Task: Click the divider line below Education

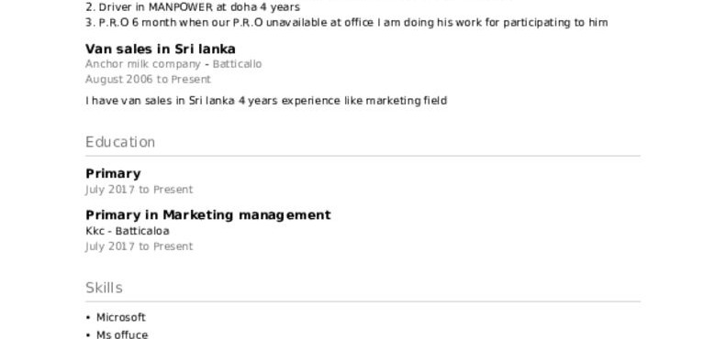Action: tap(363, 157)
